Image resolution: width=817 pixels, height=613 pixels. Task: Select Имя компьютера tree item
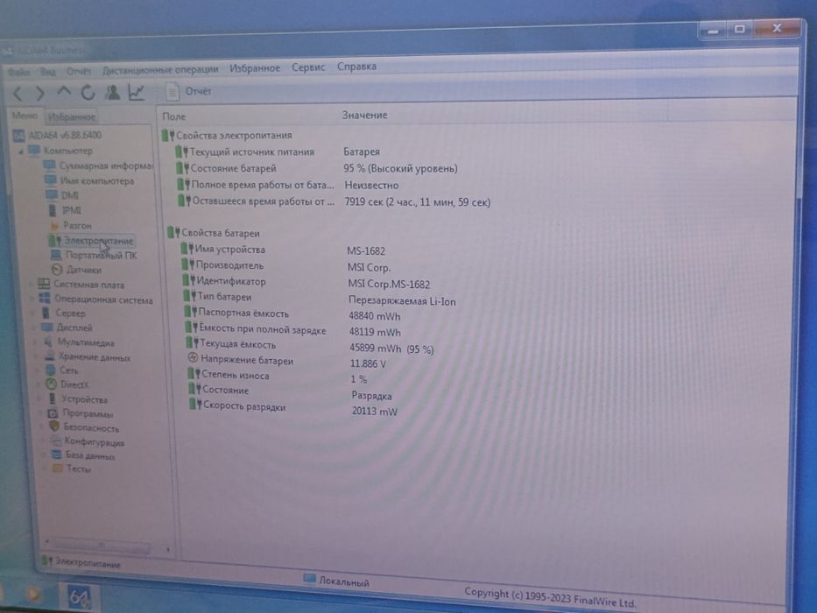89,181
